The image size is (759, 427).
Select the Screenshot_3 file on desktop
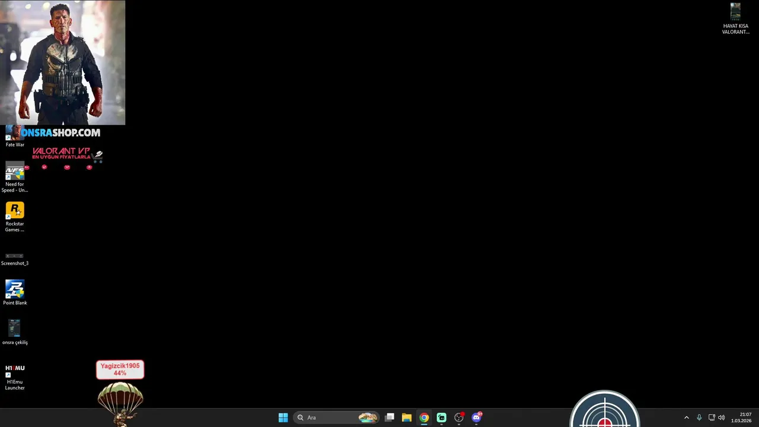pyautogui.click(x=15, y=259)
